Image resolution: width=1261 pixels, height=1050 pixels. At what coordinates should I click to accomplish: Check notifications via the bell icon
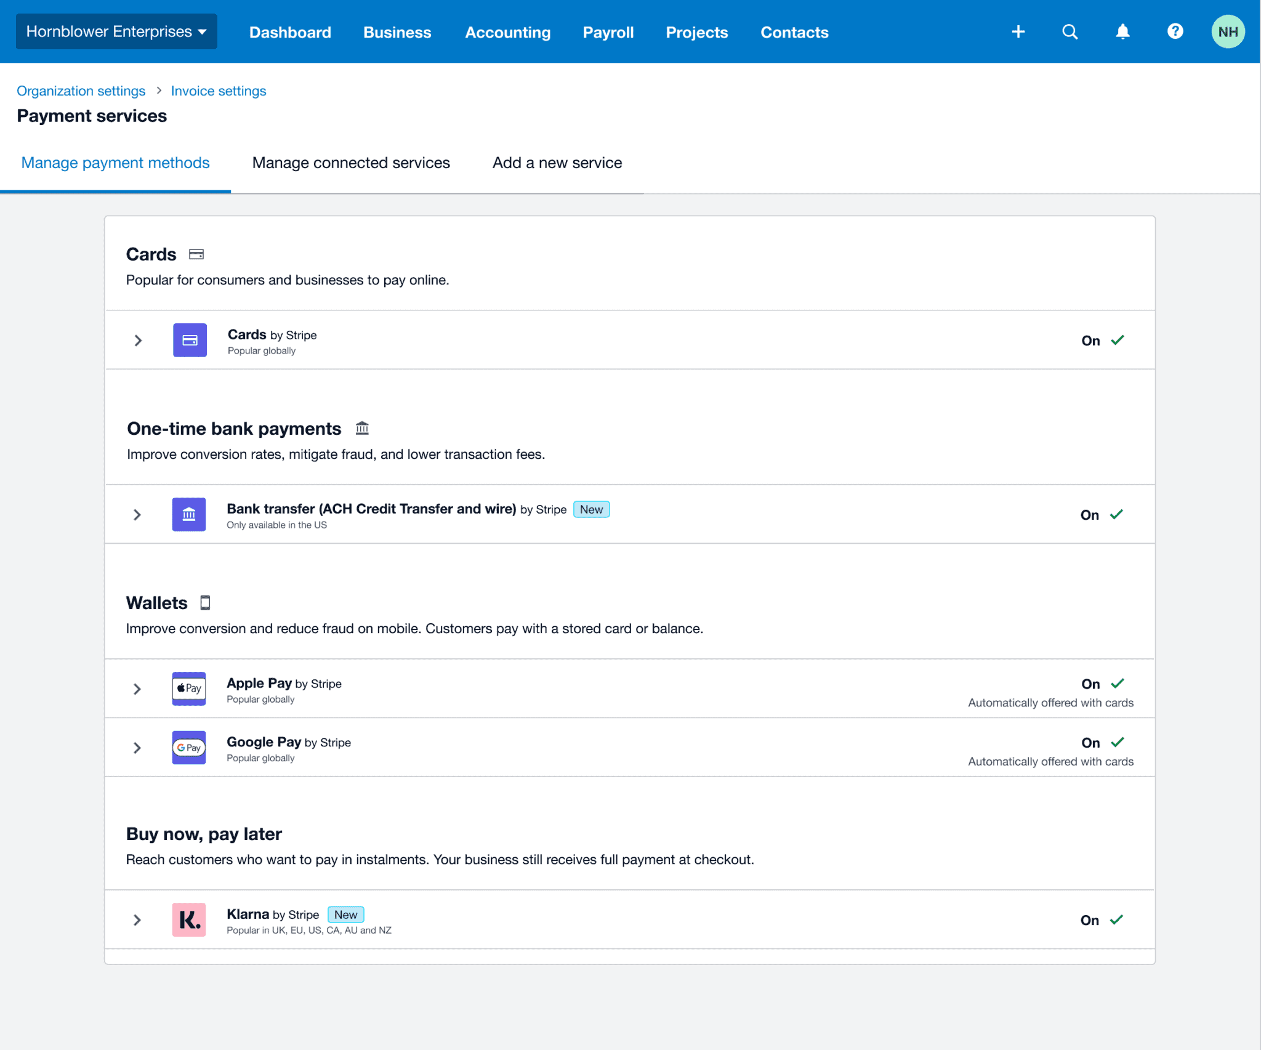pos(1122,31)
